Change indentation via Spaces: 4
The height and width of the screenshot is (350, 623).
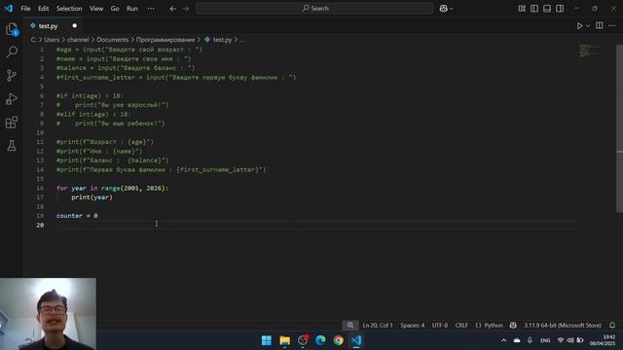413,326
